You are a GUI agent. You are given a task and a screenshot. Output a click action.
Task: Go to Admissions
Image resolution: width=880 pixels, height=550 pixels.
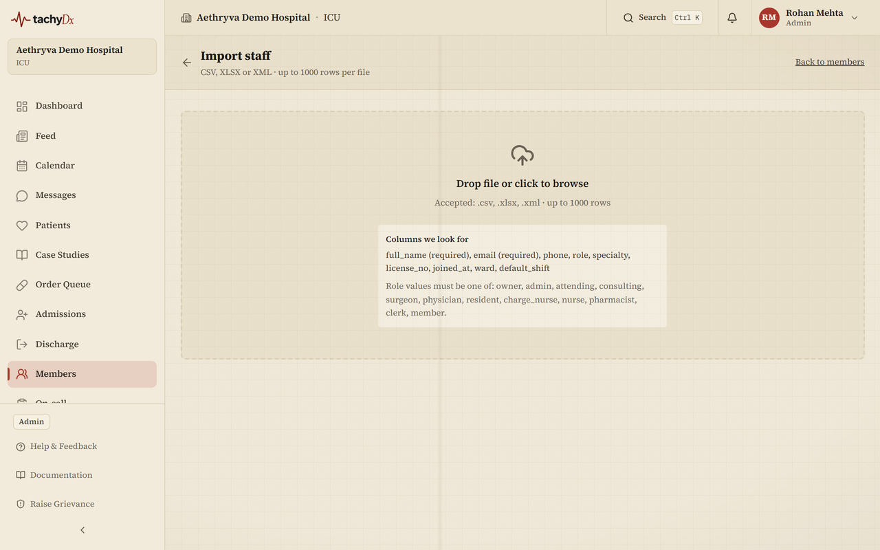click(x=82, y=314)
